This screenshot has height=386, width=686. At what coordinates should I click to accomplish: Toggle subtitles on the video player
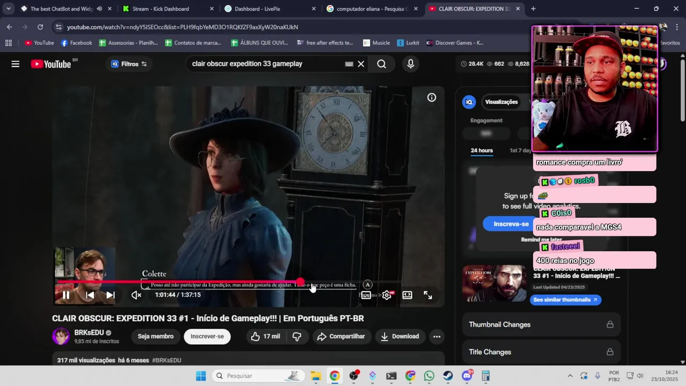366,295
